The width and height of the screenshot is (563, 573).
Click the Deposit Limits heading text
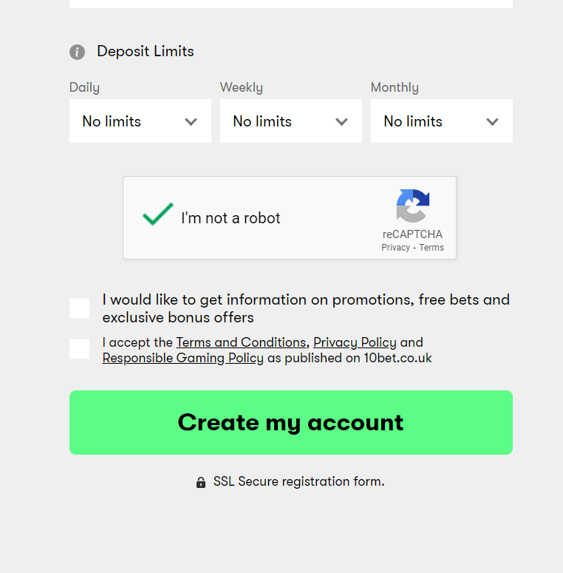tap(146, 51)
